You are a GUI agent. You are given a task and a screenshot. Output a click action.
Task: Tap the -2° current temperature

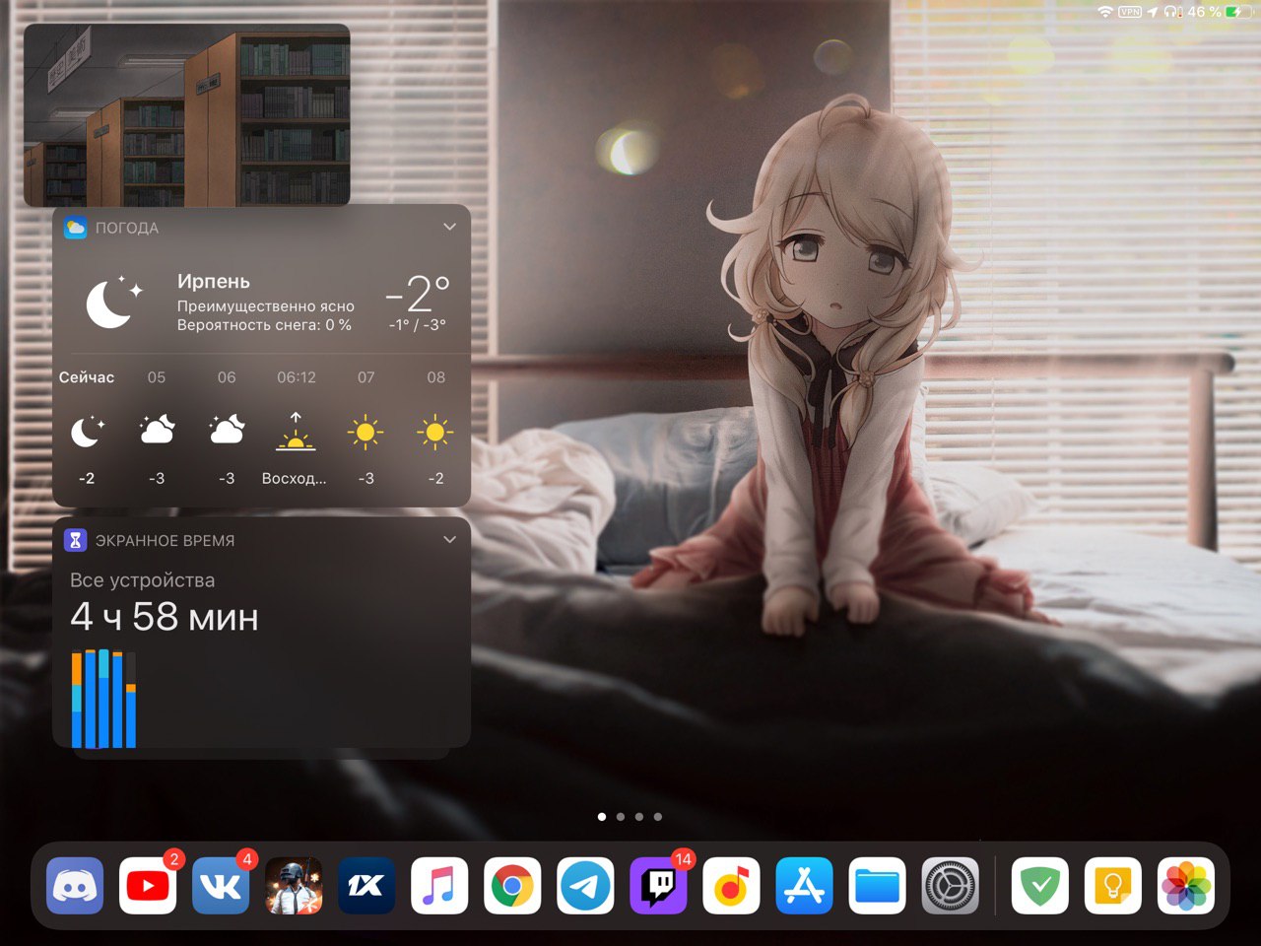tap(418, 294)
